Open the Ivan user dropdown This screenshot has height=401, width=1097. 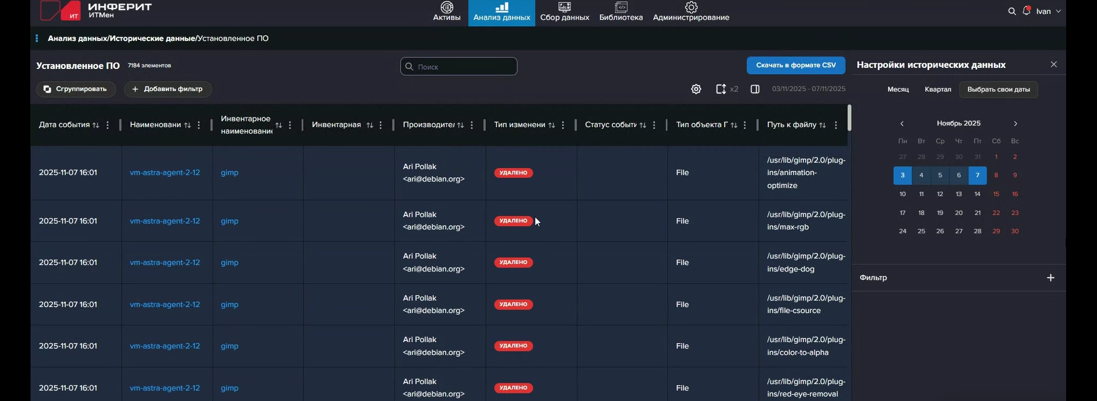(x=1048, y=11)
